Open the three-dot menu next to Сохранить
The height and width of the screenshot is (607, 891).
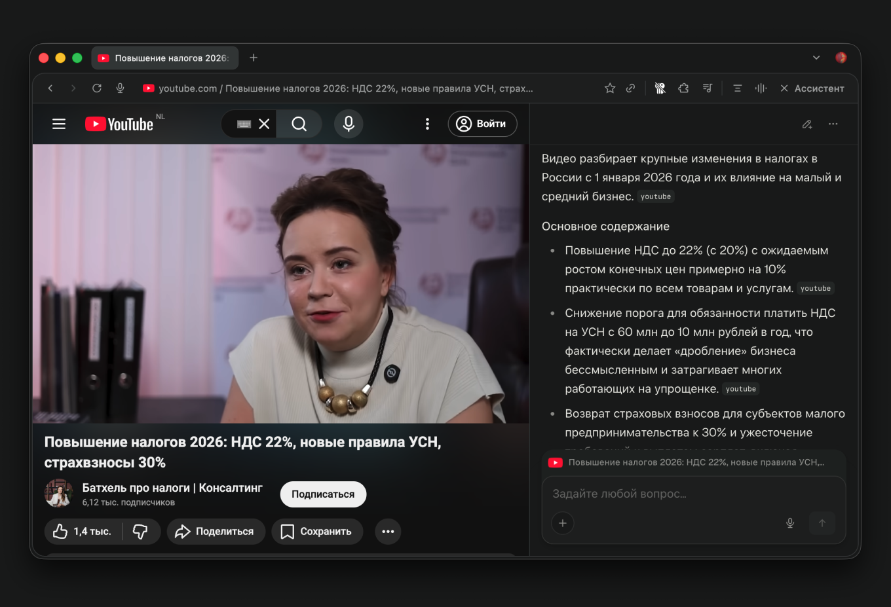(x=387, y=531)
